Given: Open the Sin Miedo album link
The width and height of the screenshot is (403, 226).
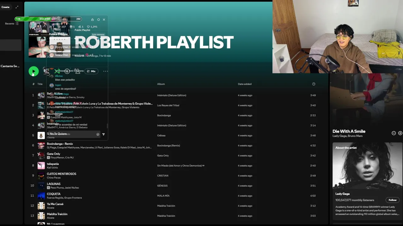Looking at the screenshot, I should (181, 166).
